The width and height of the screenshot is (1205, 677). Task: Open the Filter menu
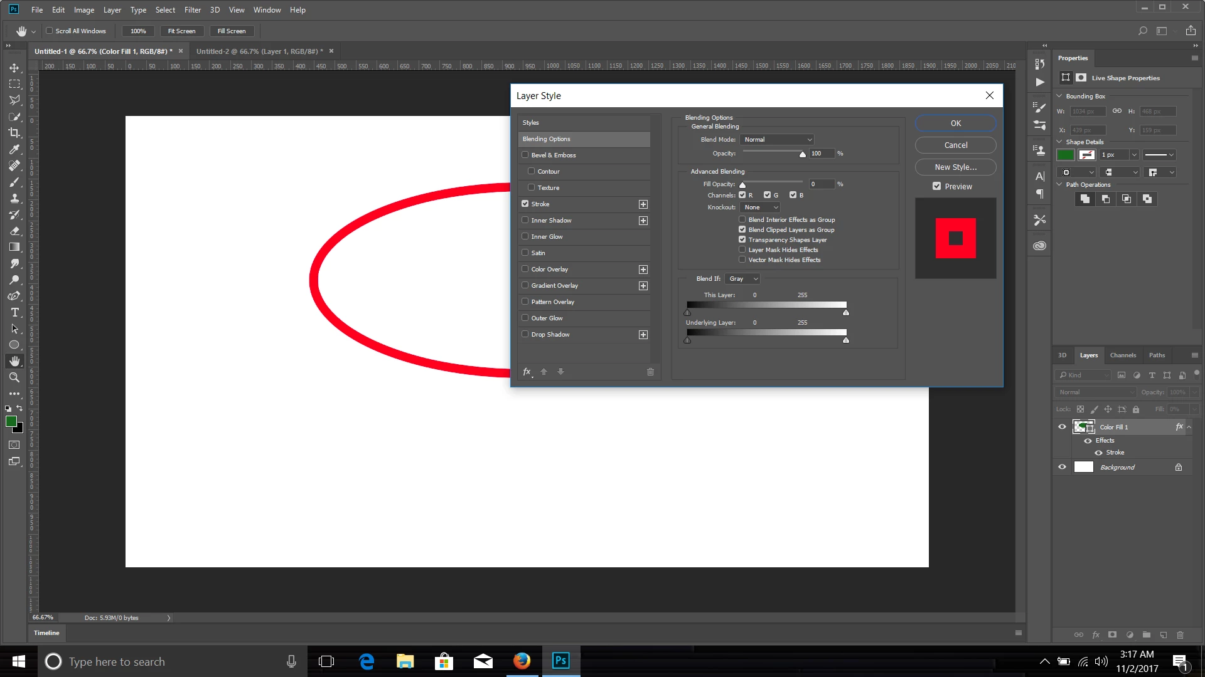click(x=192, y=9)
